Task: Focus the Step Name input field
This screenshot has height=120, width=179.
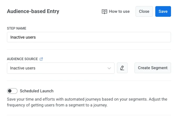Action: coord(89,37)
